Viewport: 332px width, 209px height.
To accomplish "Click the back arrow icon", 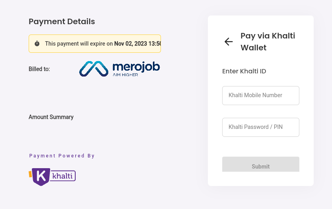I will (228, 42).
